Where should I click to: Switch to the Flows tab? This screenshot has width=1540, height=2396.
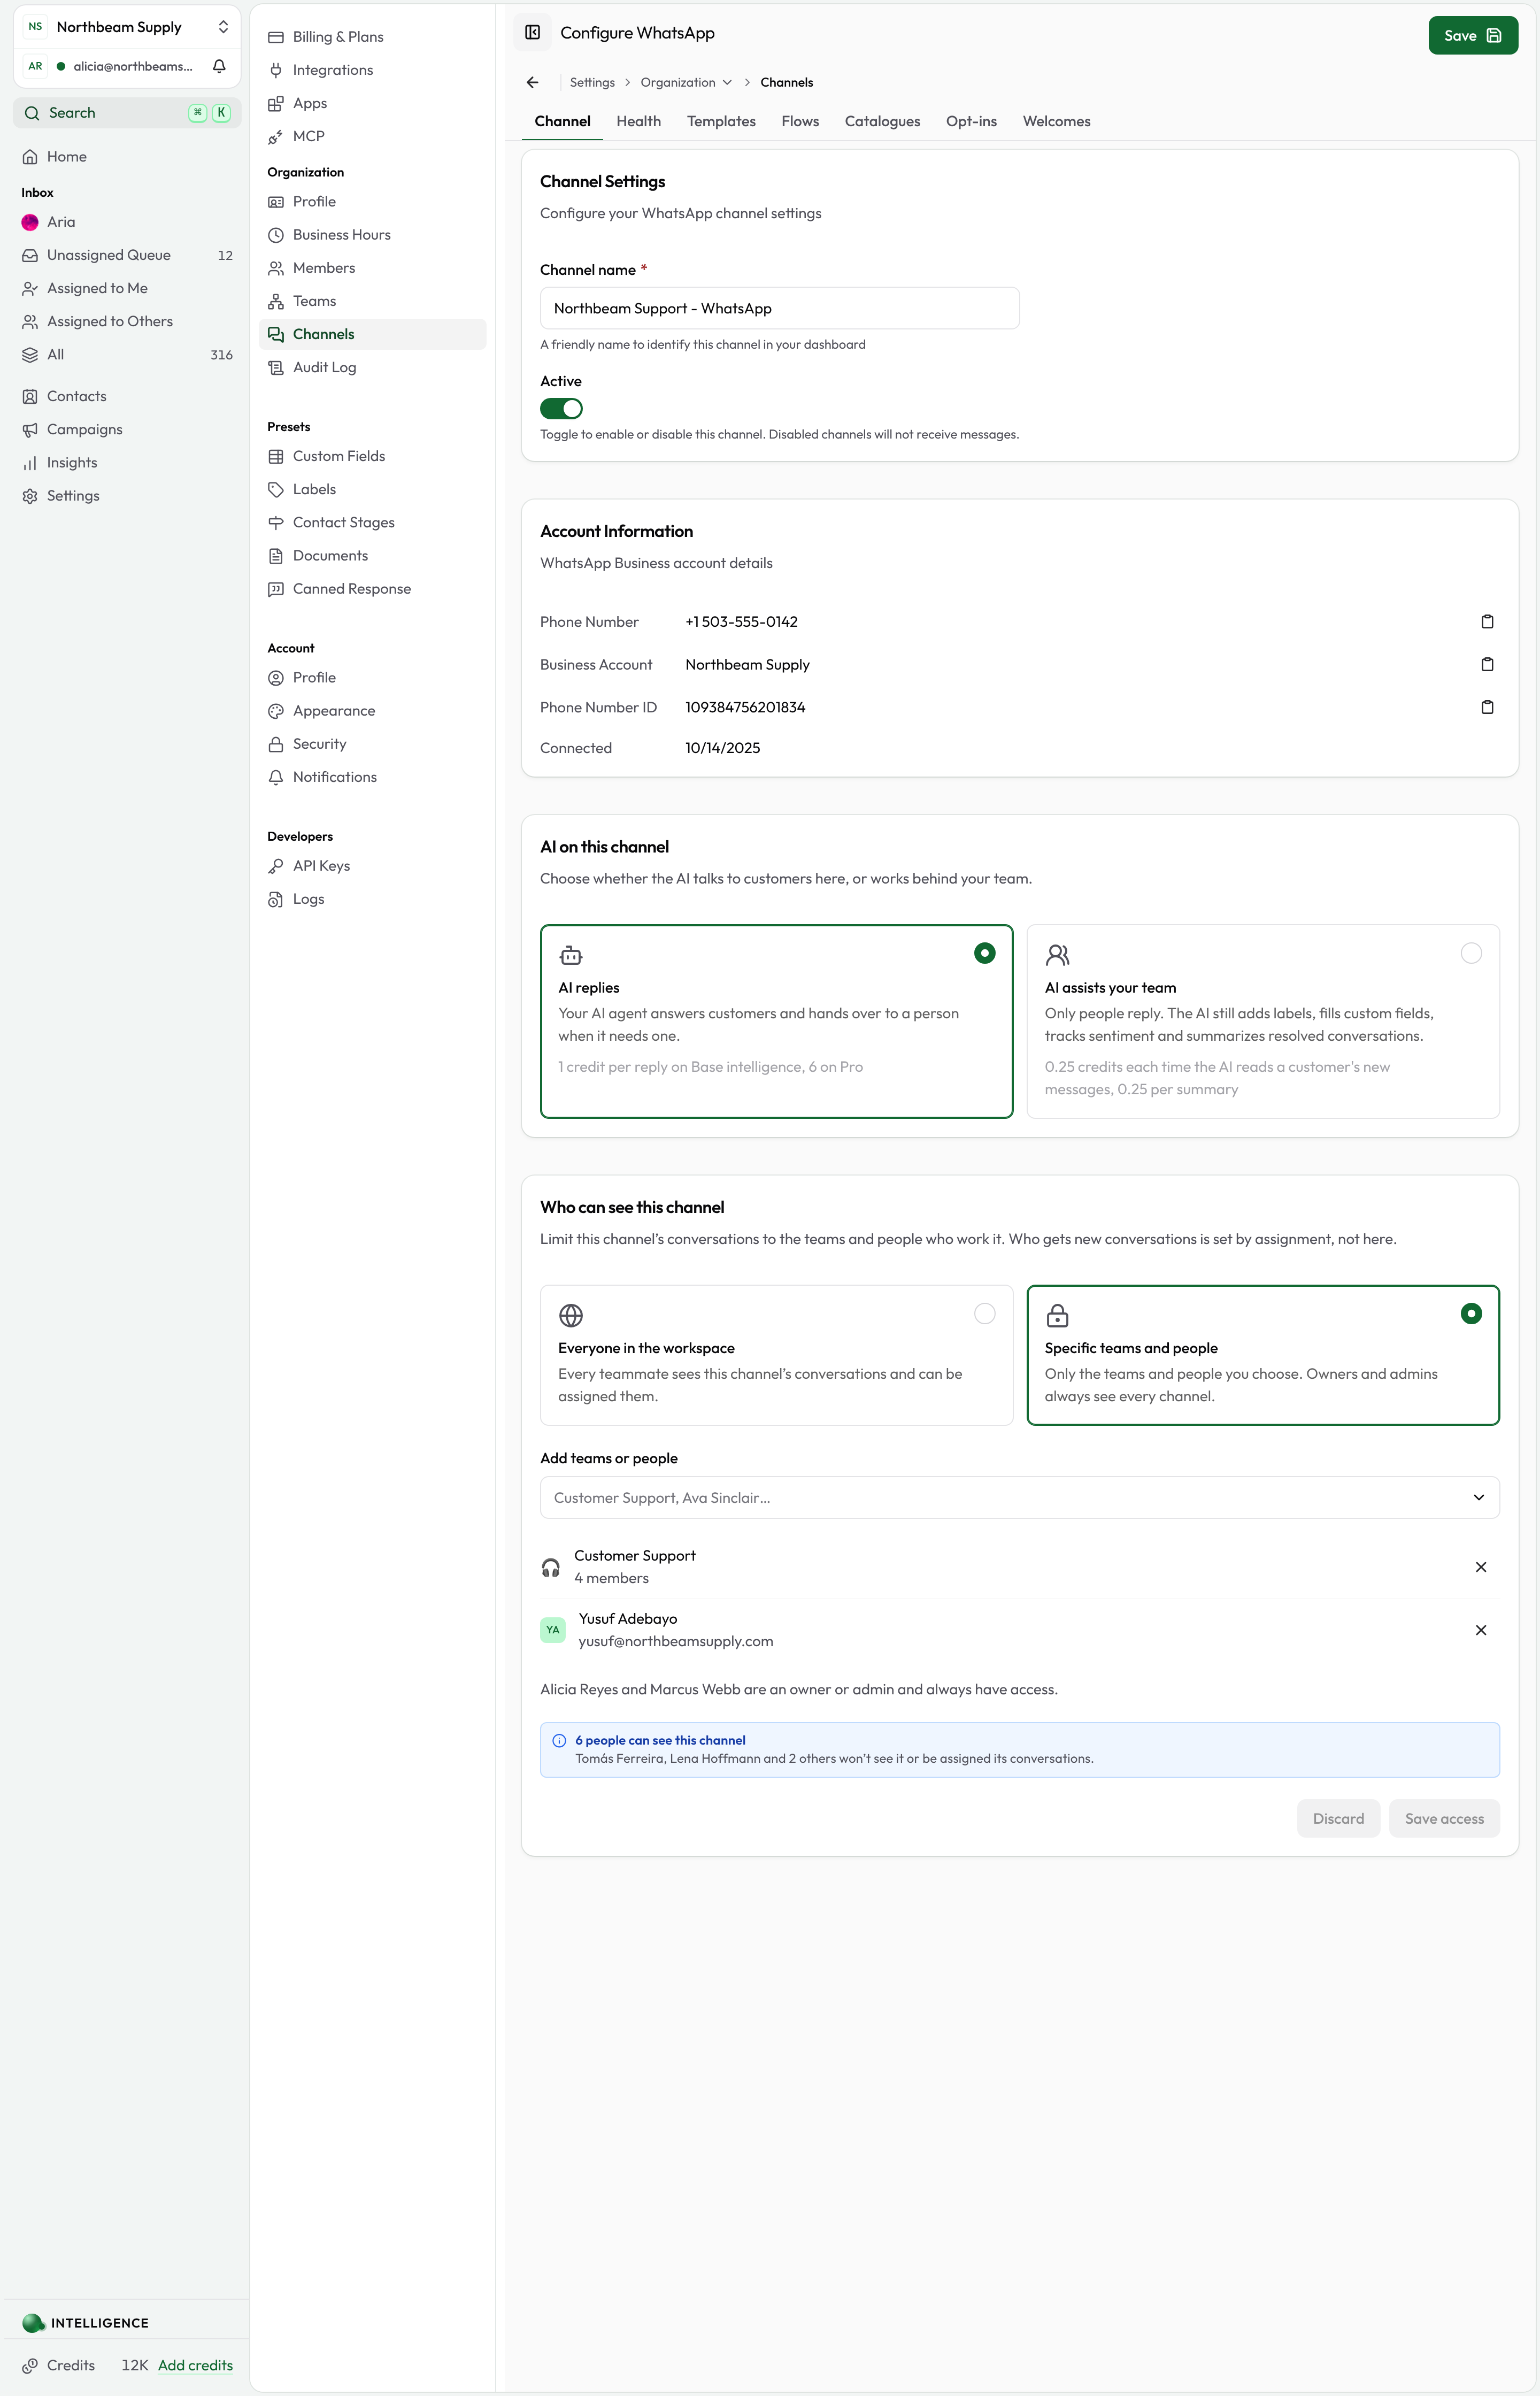(800, 121)
